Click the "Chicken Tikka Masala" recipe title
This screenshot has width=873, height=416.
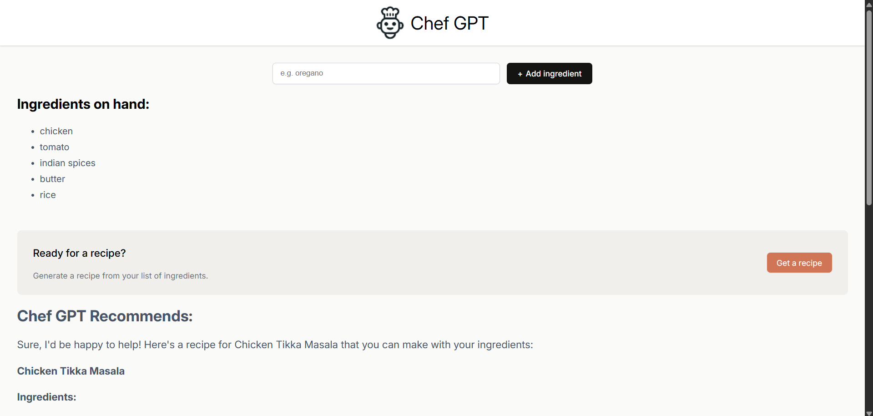coord(71,371)
